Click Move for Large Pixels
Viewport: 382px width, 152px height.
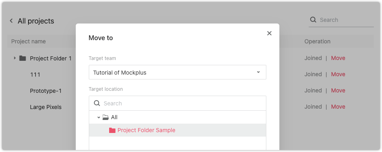pos(338,107)
